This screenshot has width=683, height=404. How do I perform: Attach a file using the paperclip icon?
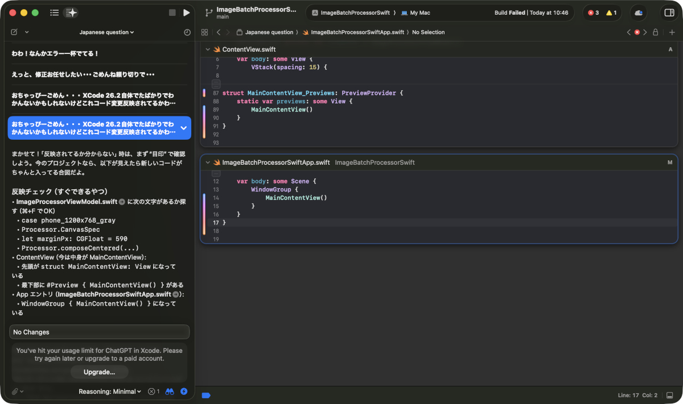point(15,391)
